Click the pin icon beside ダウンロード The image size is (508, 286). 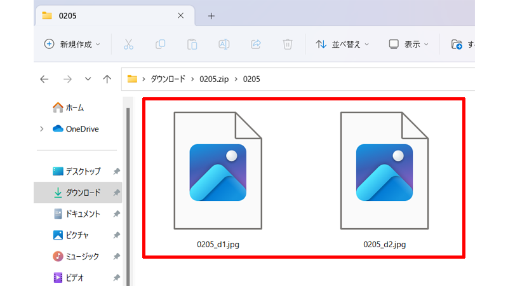click(x=116, y=193)
